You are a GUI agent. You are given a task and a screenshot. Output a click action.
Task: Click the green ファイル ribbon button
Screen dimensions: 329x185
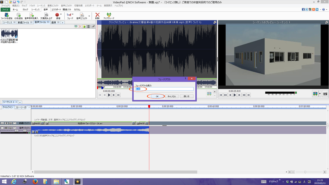5,10
